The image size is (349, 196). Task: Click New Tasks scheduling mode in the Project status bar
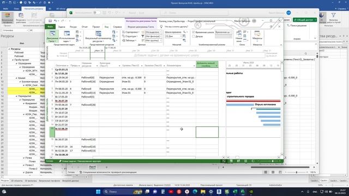click(80, 161)
